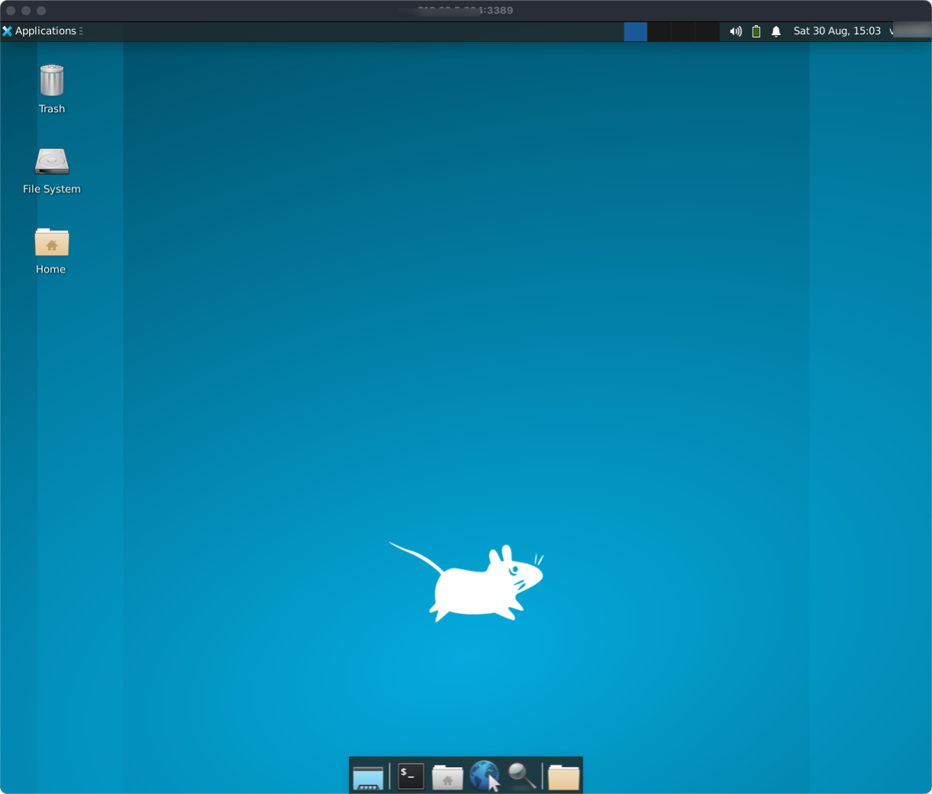The image size is (932, 794).
Task: Close the remote desktop window
Action: tap(11, 11)
